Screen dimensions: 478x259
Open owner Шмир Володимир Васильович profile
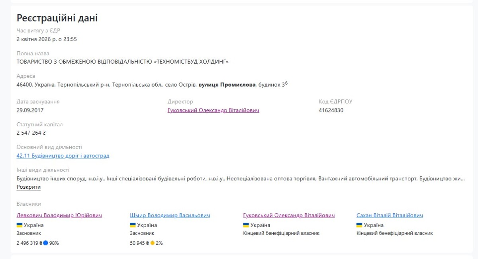coord(170,215)
